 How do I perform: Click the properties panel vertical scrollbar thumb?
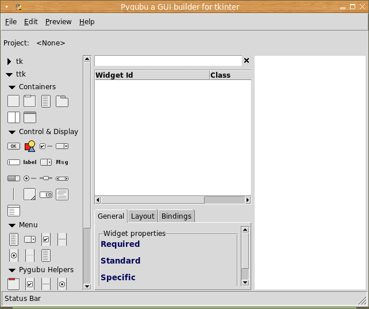click(x=245, y=251)
